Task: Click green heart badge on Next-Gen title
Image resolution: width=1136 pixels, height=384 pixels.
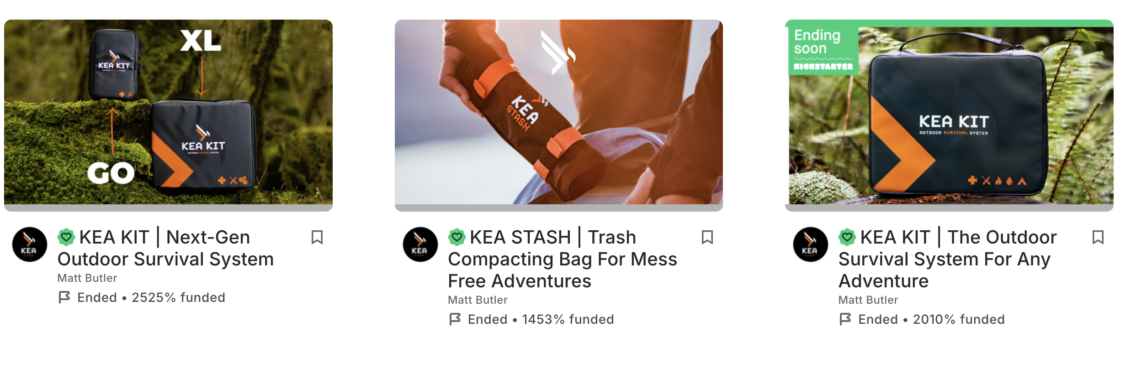Action: click(66, 237)
